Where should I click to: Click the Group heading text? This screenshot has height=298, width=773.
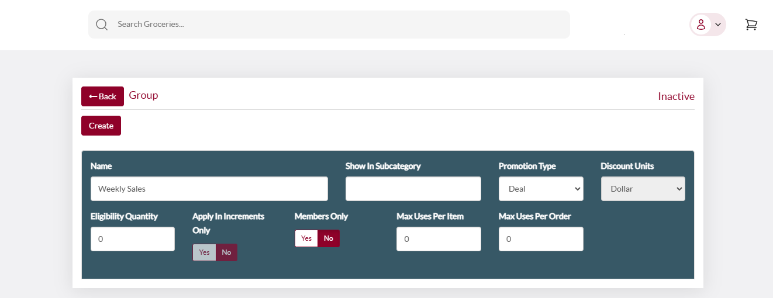click(x=143, y=95)
